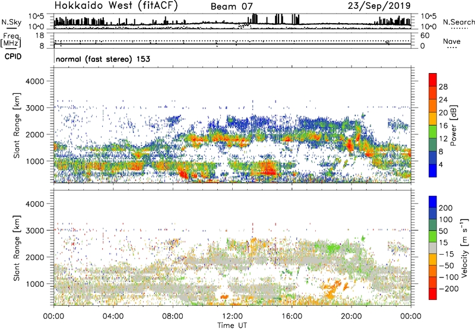
Task: Click the '-200' Velocity scale value
Action: tap(449, 289)
